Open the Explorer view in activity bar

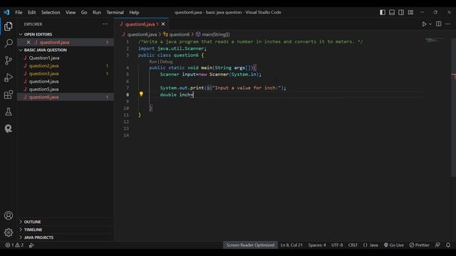9,26
